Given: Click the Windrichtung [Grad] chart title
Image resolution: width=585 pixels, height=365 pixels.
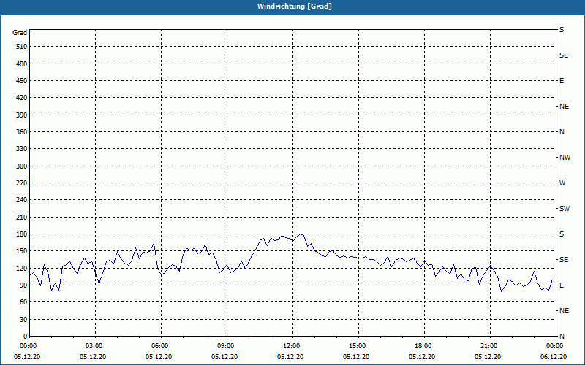Looking at the screenshot, I should (x=295, y=7).
